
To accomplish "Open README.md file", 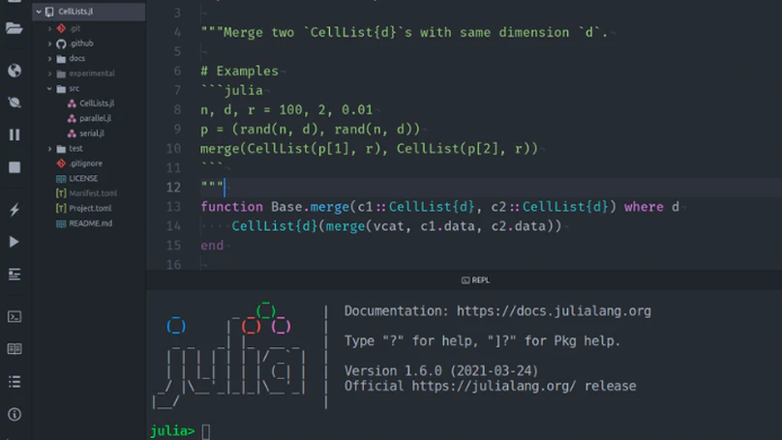I will [90, 223].
